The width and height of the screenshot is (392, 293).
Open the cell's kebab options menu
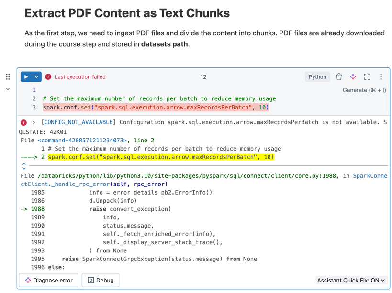(x=381, y=77)
